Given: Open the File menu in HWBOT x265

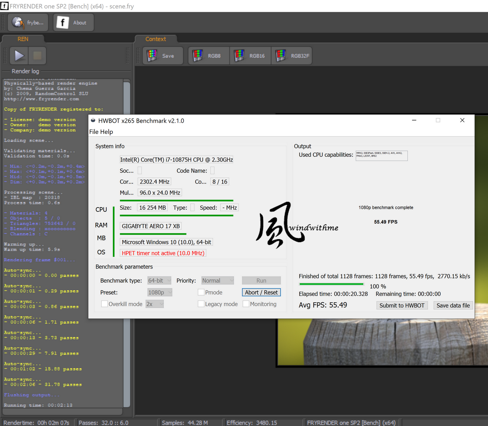Looking at the screenshot, I should click(93, 132).
